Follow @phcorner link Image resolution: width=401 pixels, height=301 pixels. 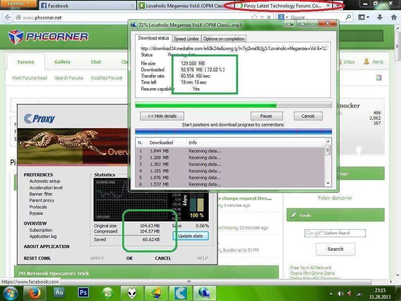[335, 198]
